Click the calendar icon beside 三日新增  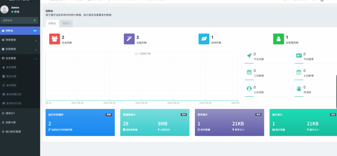249,72
